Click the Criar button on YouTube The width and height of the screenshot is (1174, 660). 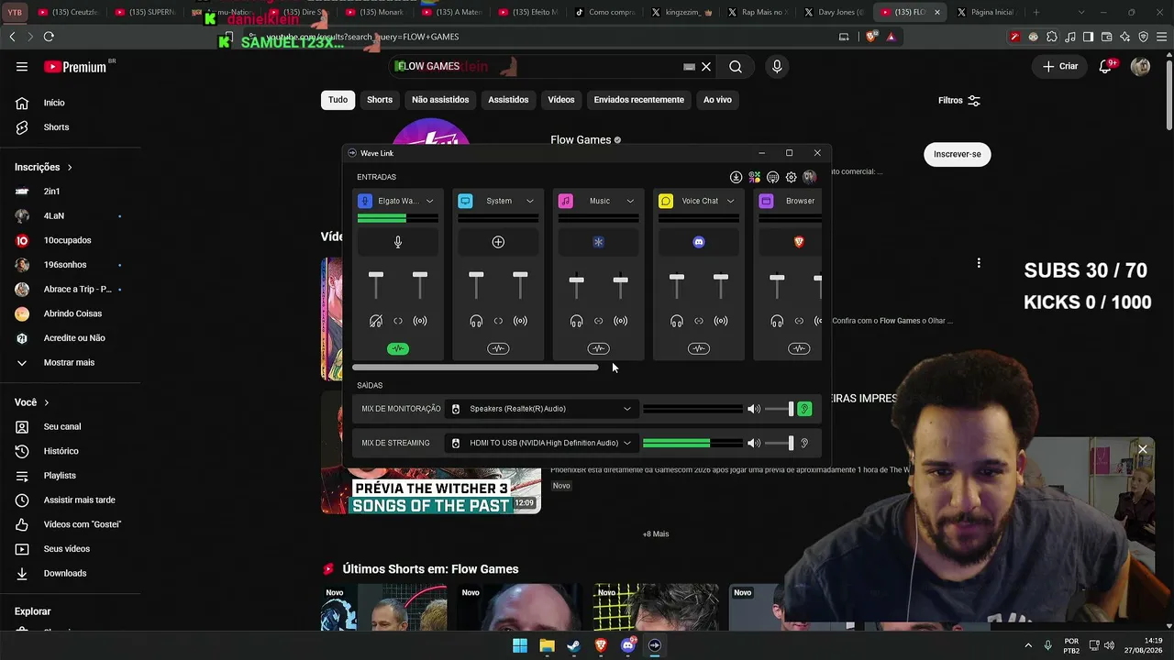tap(1060, 66)
